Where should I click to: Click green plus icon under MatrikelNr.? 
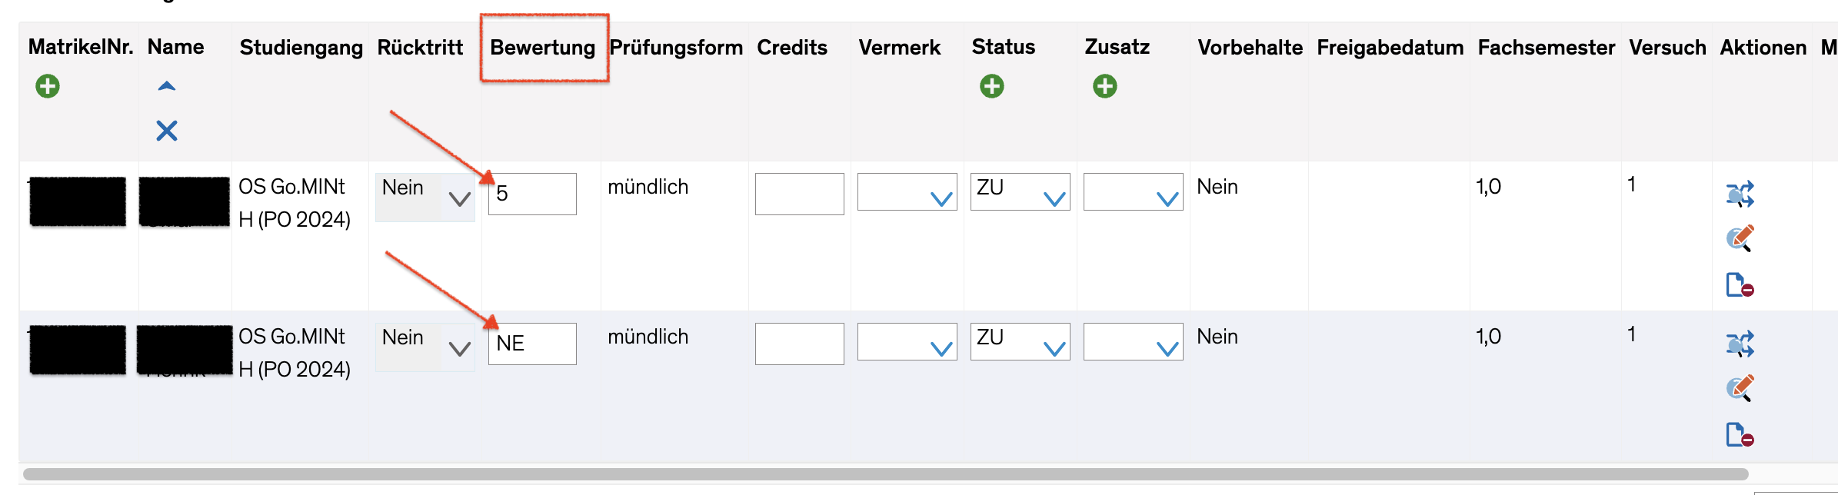tap(48, 86)
